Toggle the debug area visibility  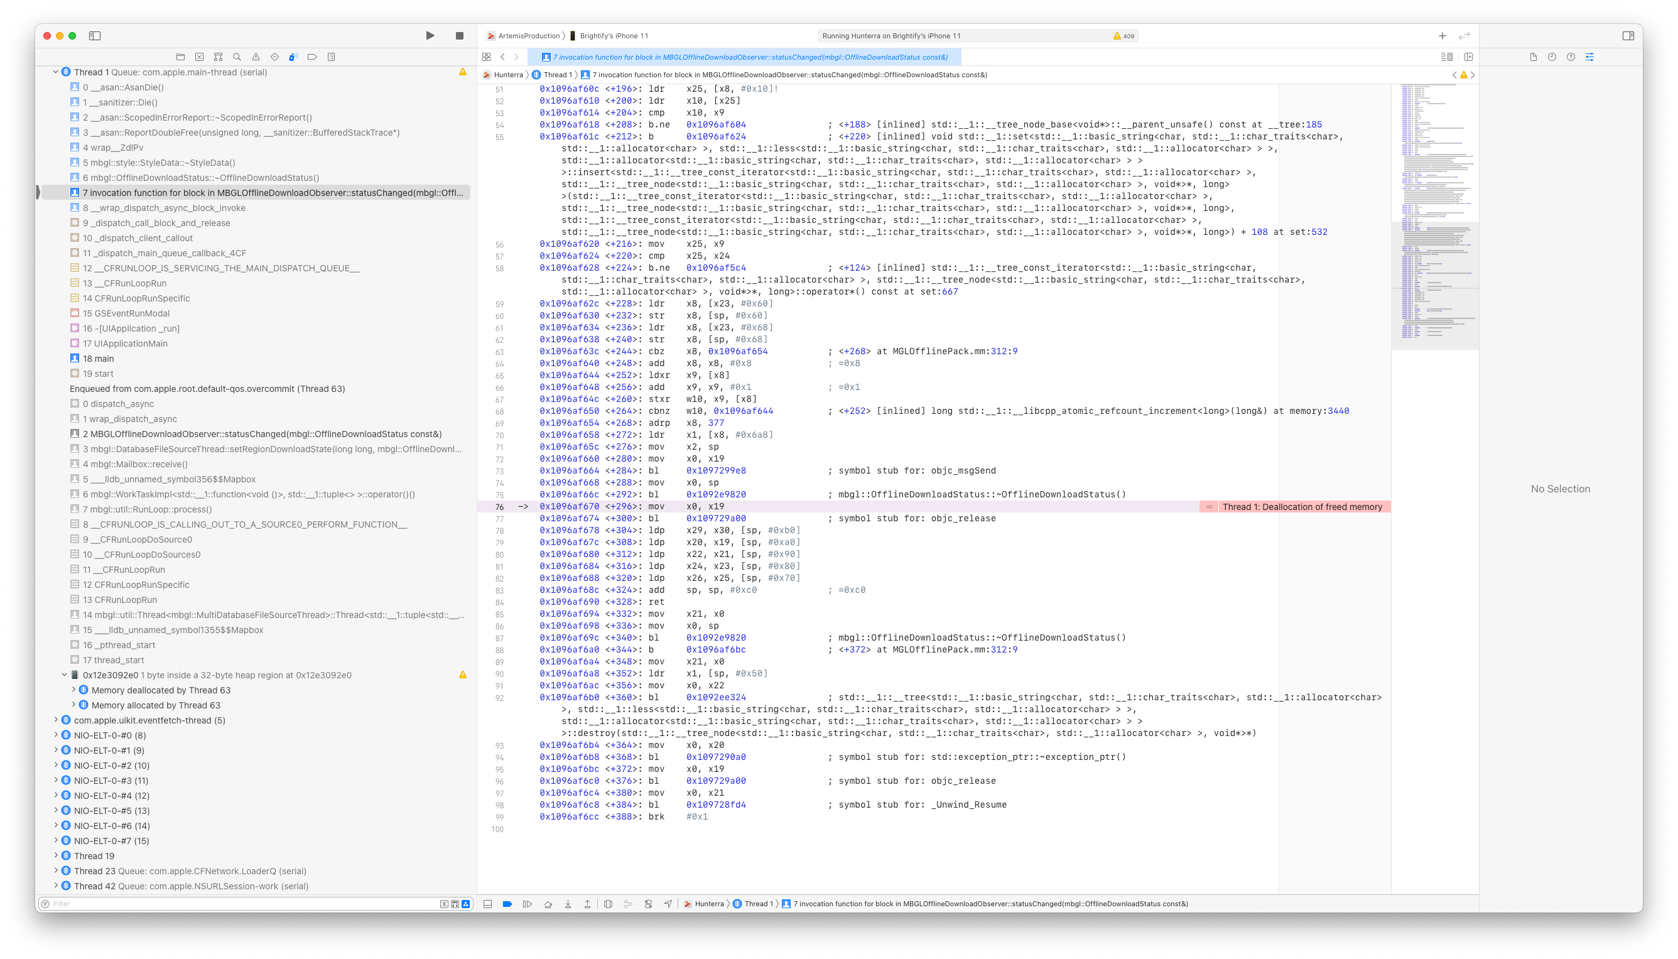487,903
